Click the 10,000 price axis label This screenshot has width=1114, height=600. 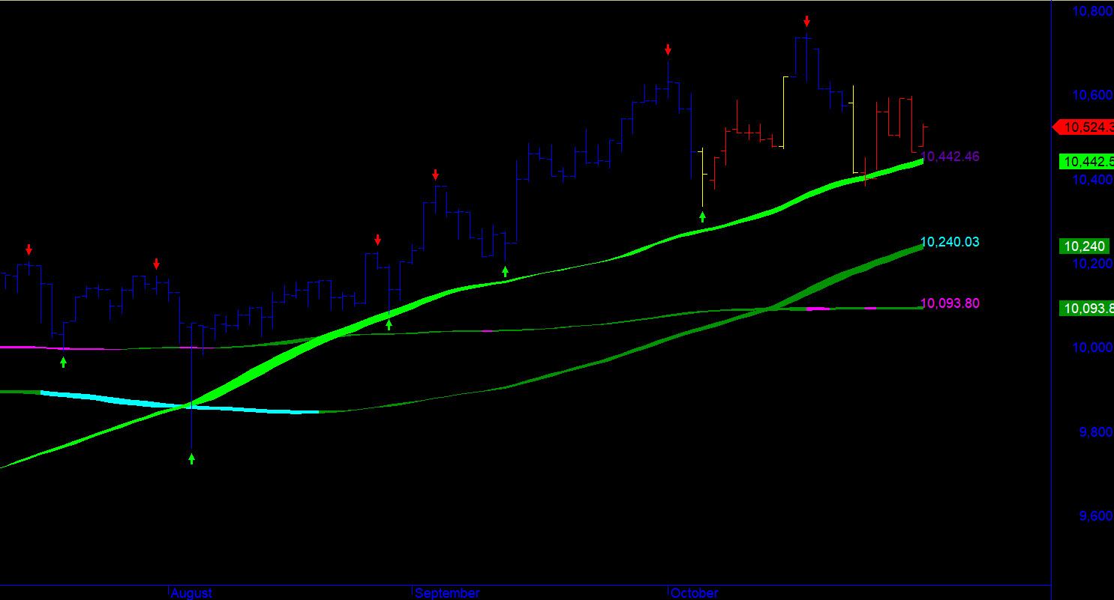point(1094,348)
